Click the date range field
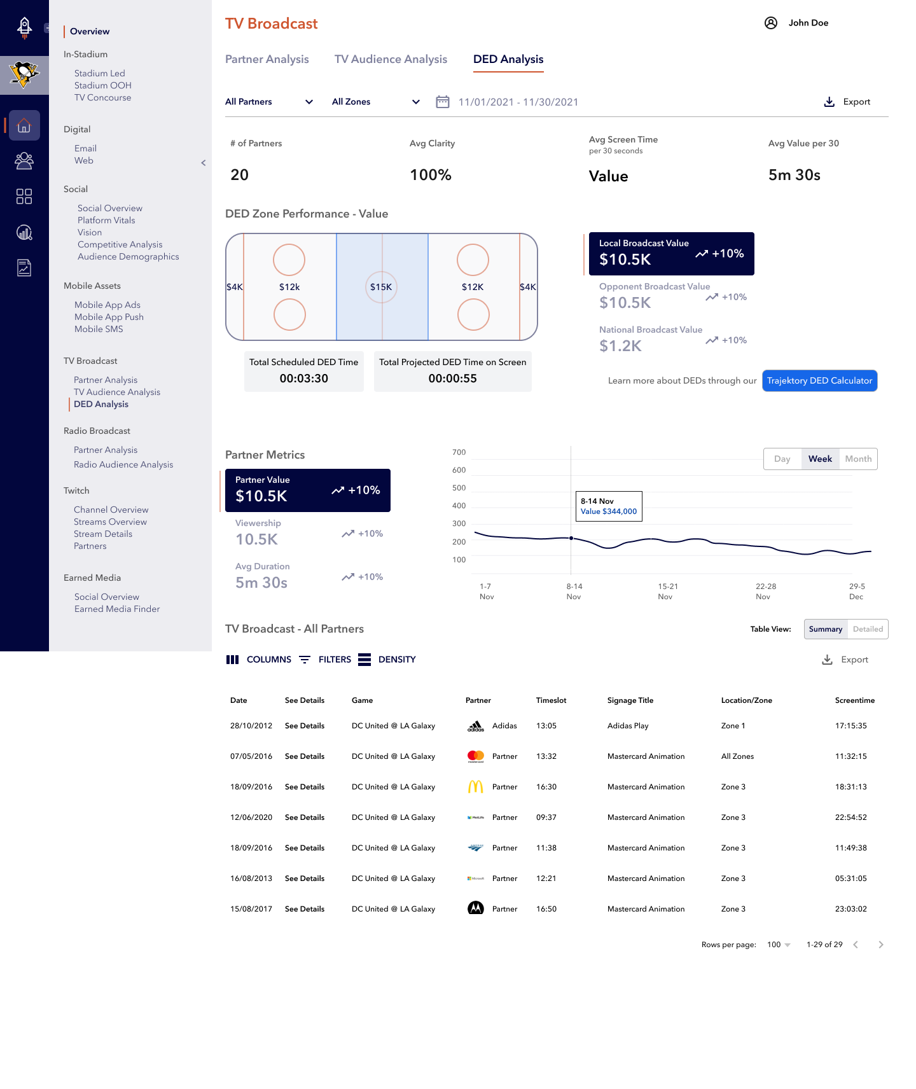This screenshot has width=916, height=1089. [518, 102]
